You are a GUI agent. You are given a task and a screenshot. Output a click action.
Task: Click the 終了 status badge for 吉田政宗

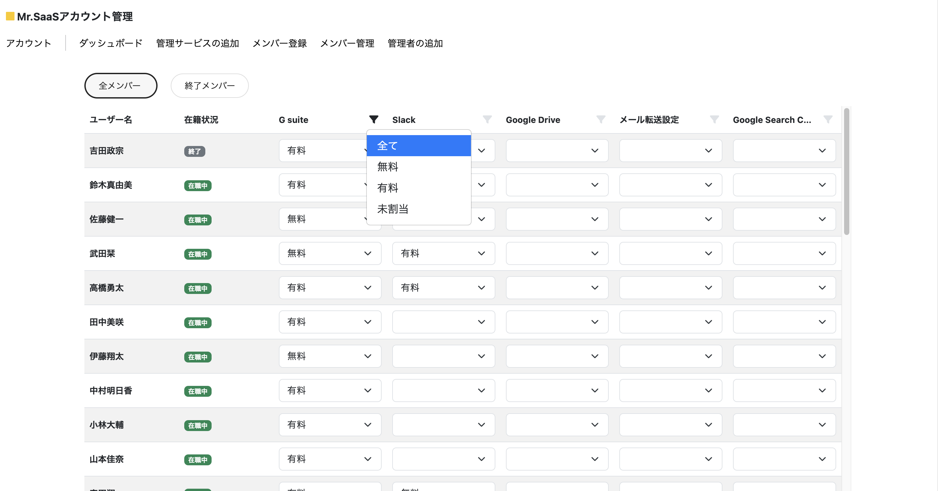[x=194, y=151]
